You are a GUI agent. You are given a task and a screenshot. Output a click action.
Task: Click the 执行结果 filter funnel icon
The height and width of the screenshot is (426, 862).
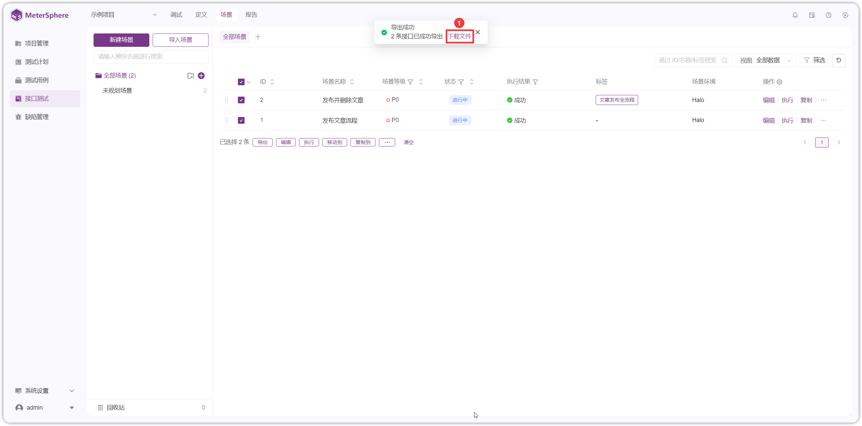535,82
